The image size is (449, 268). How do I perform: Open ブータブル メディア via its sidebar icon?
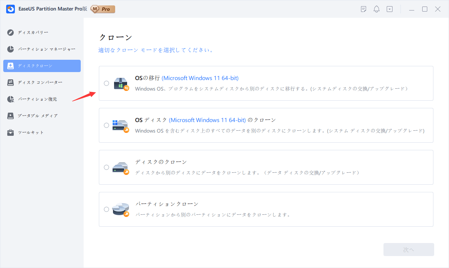11,116
